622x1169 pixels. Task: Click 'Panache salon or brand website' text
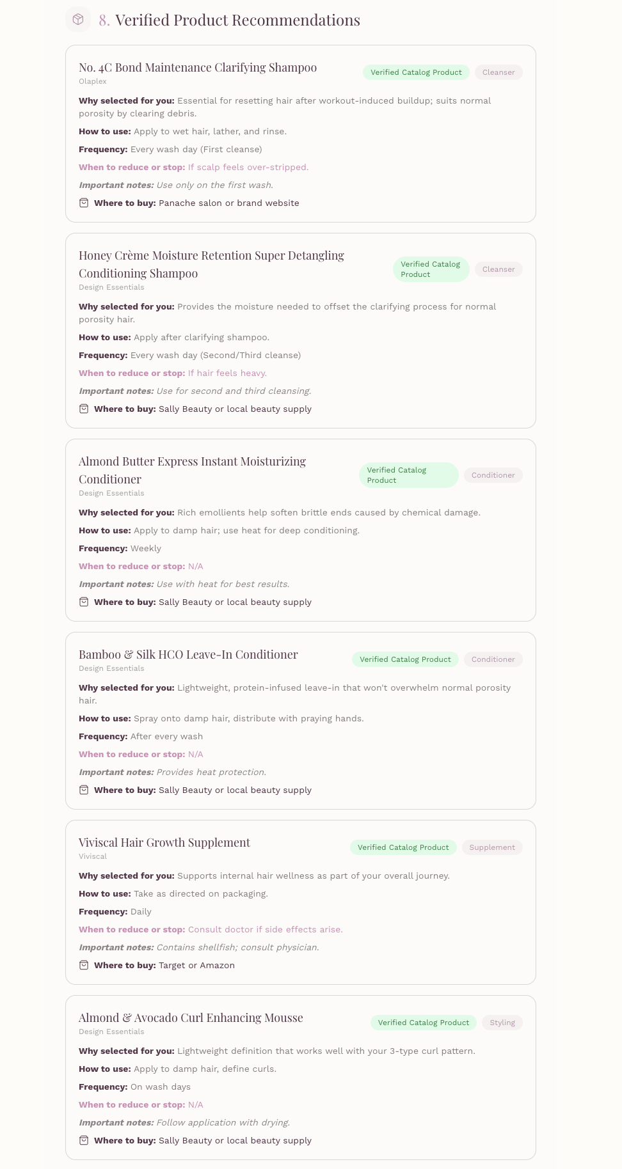pyautogui.click(x=229, y=203)
